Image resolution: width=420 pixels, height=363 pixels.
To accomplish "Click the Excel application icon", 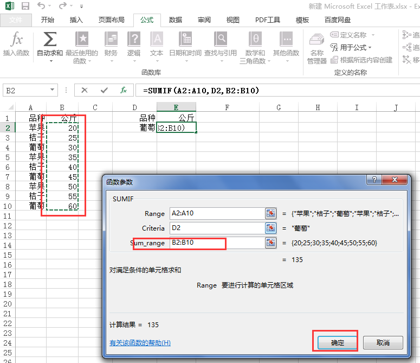I will click(10, 5).
